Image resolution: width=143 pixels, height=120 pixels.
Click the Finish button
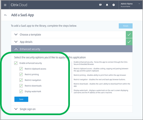pyautogui.click(x=126, y=26)
